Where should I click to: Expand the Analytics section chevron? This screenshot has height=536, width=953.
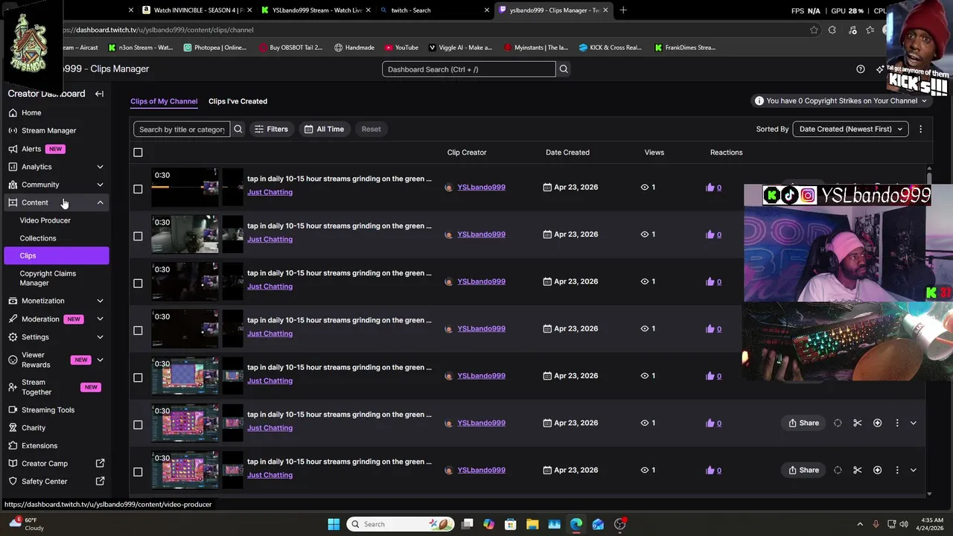click(100, 167)
